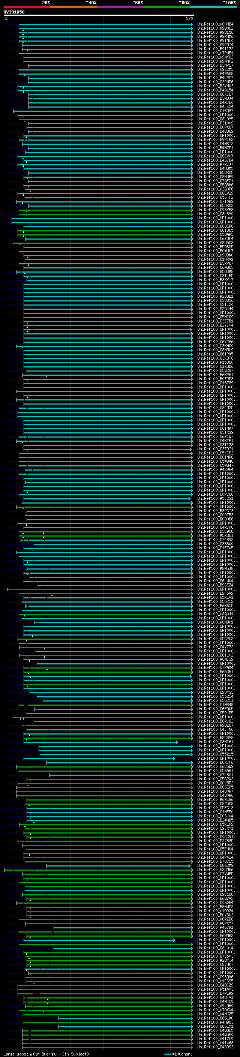The image size is (240, 1057).
Task: Open hit UniRef100_A8HME4
Action: point(215,24)
